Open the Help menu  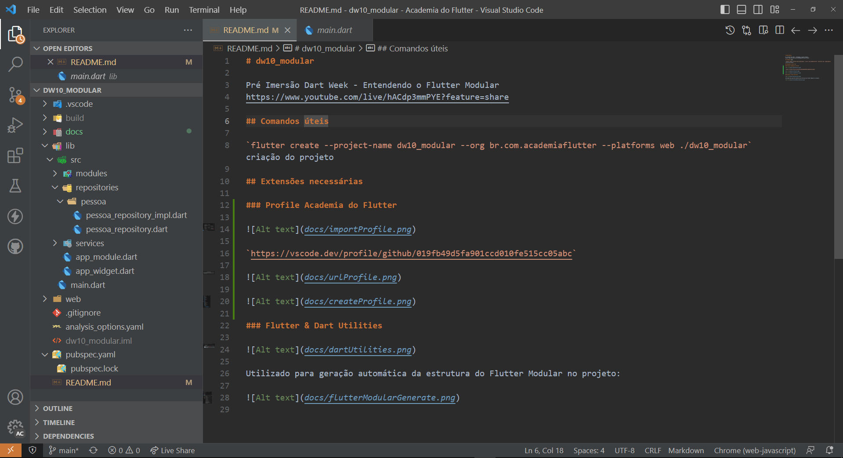click(x=238, y=10)
